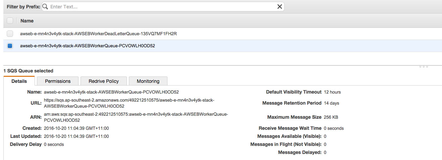442x160 pixels.
Task: Click the queue ARN value
Action: click(136, 117)
